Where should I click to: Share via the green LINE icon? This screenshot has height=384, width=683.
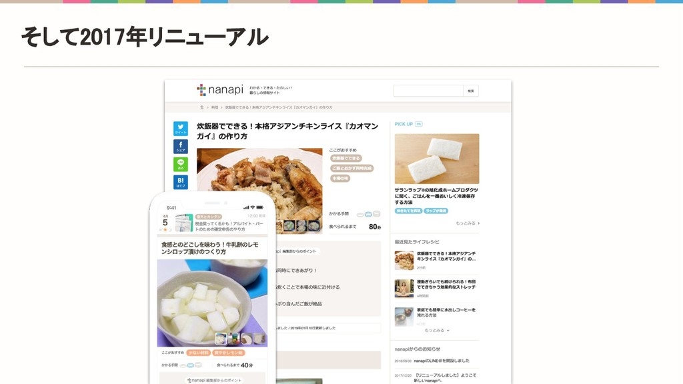coord(181,164)
